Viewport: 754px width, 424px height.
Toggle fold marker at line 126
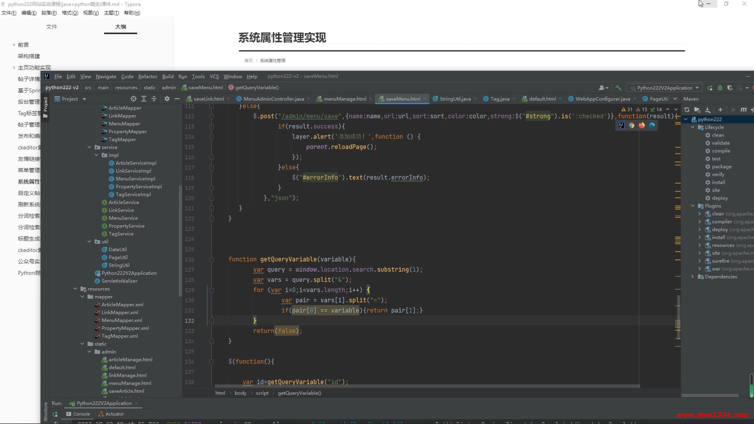211,260
